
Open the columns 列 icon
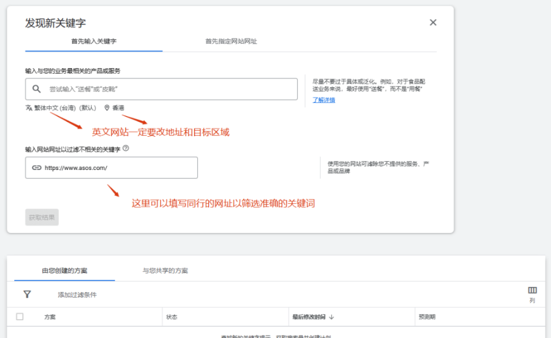pos(532,291)
